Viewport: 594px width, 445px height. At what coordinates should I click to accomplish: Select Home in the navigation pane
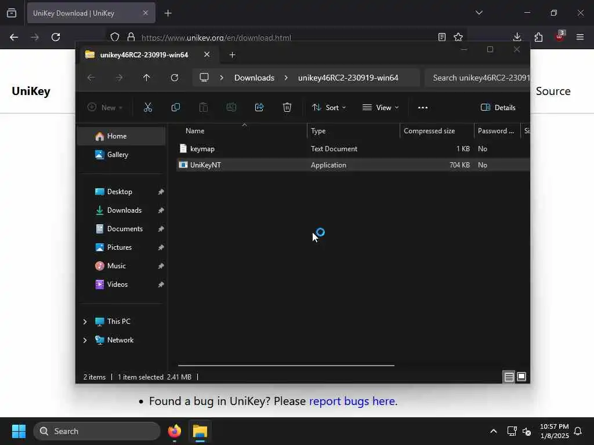pos(121,136)
